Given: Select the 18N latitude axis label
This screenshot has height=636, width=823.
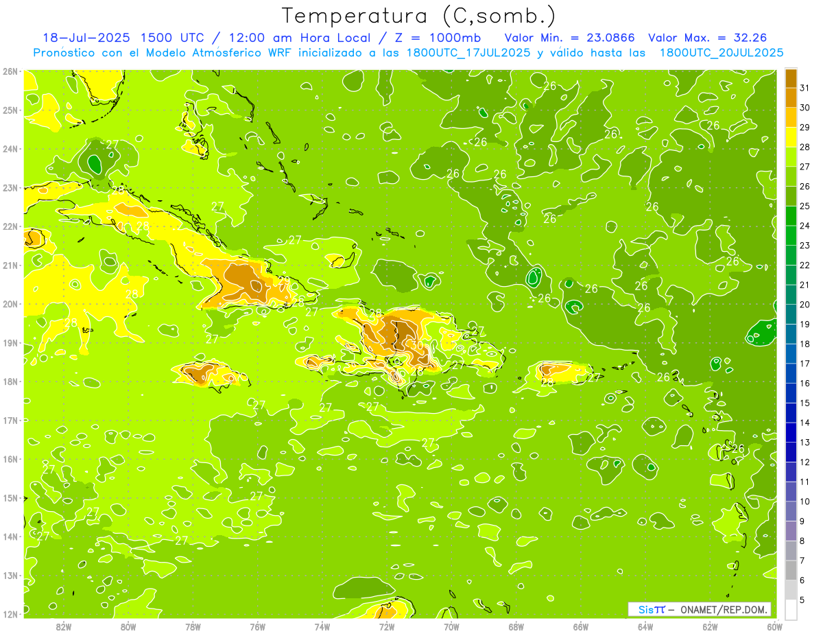Looking at the screenshot, I should [10, 381].
